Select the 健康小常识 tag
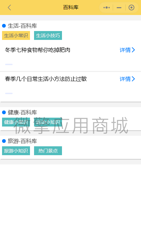The image size is (141, 251). 16,122
